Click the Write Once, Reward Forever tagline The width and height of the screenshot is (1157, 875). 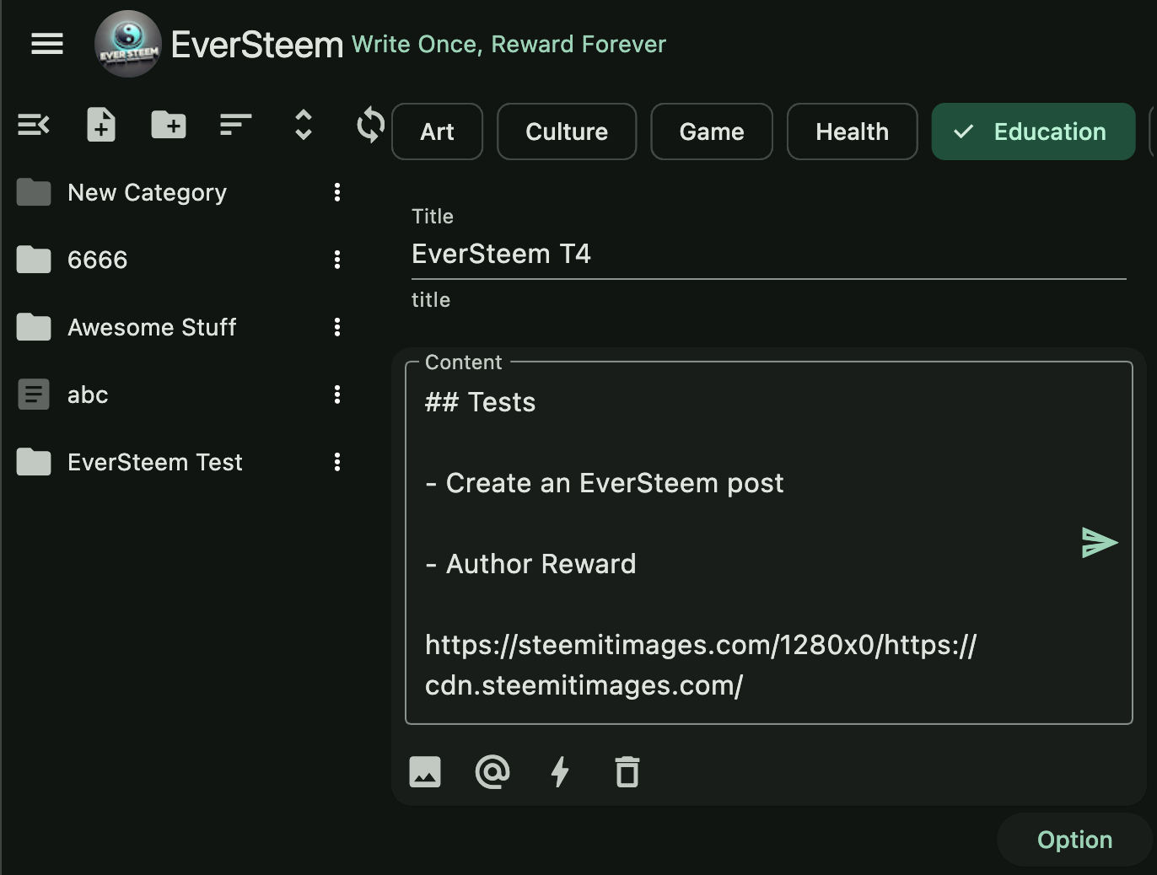509,44
